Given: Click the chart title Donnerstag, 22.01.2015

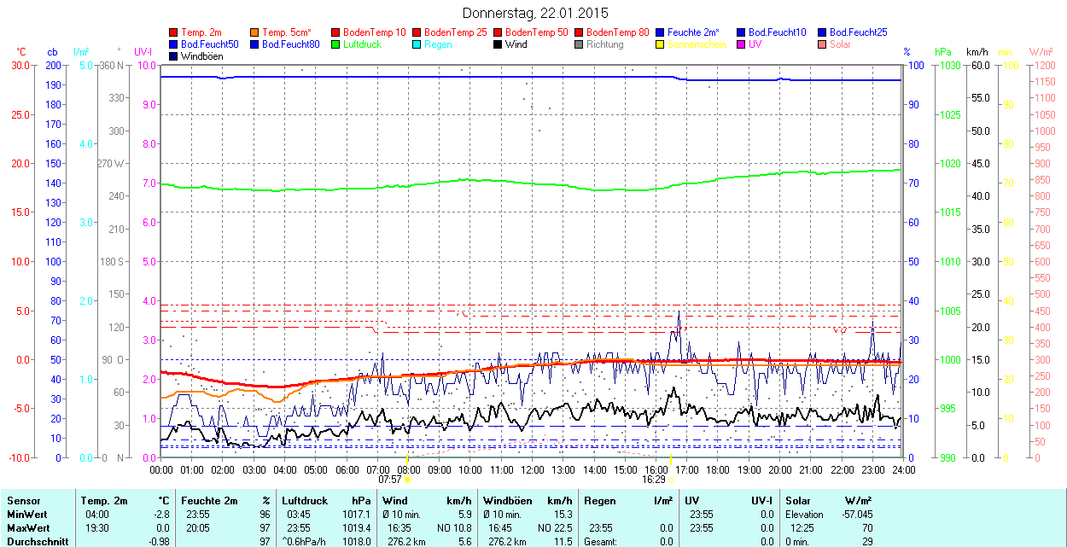Looking at the screenshot, I should tap(535, 13).
